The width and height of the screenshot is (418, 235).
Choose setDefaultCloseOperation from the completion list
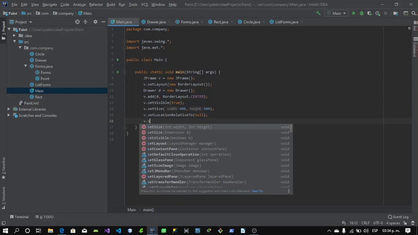pos(216,154)
